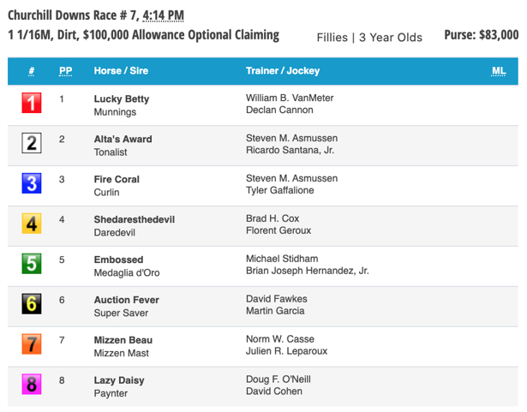Click the Trainer / Jockey column header
The height and width of the screenshot is (412, 527).
pyautogui.click(x=280, y=71)
